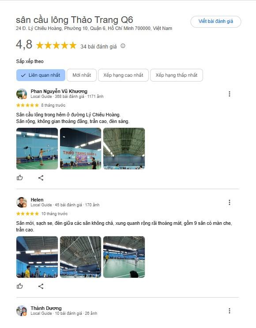Open more options for Phan Nguyễn Vũ Khương's review
The image size is (256, 328).
(230, 94)
